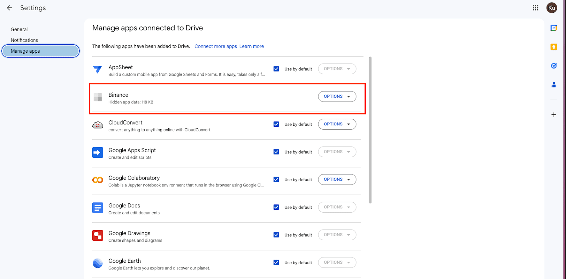The image size is (566, 279).
Task: Click the apps list vertical scrollbar
Action: (x=370, y=130)
